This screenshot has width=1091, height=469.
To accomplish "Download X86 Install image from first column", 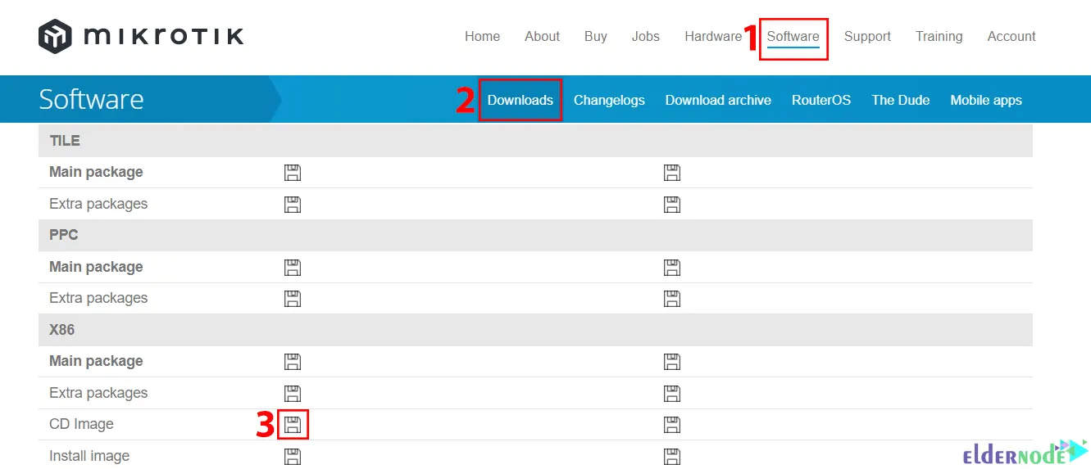I will tap(293, 456).
